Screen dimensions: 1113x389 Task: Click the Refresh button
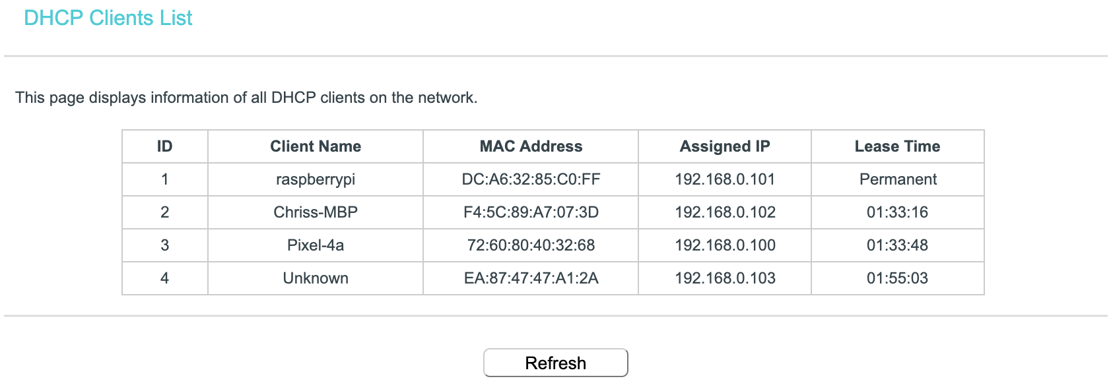point(555,362)
